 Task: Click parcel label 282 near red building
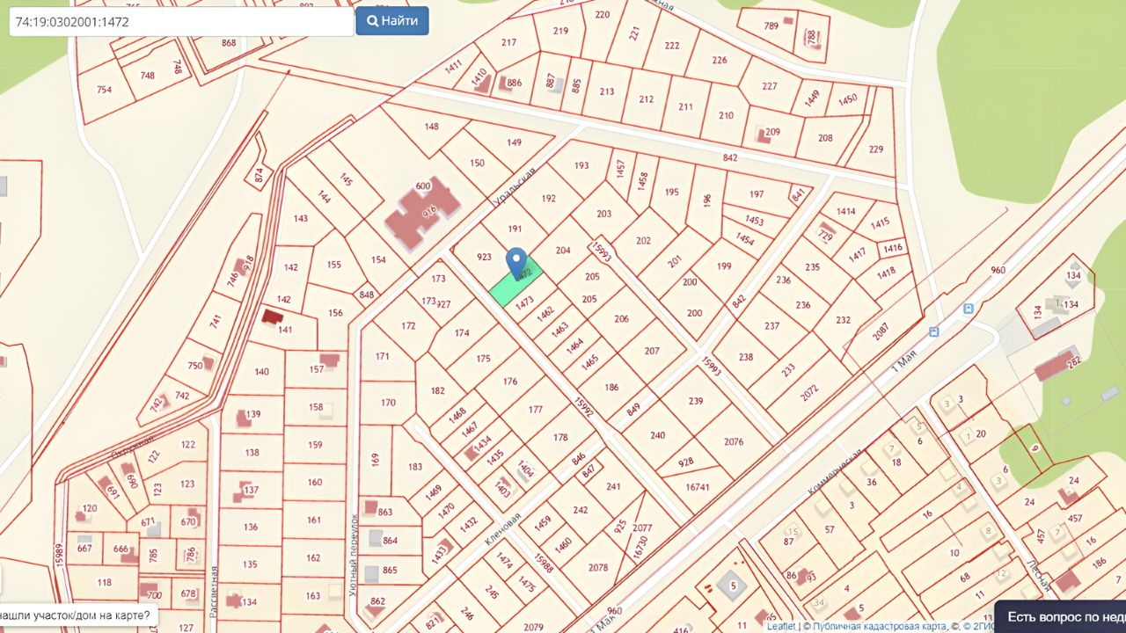(1073, 361)
